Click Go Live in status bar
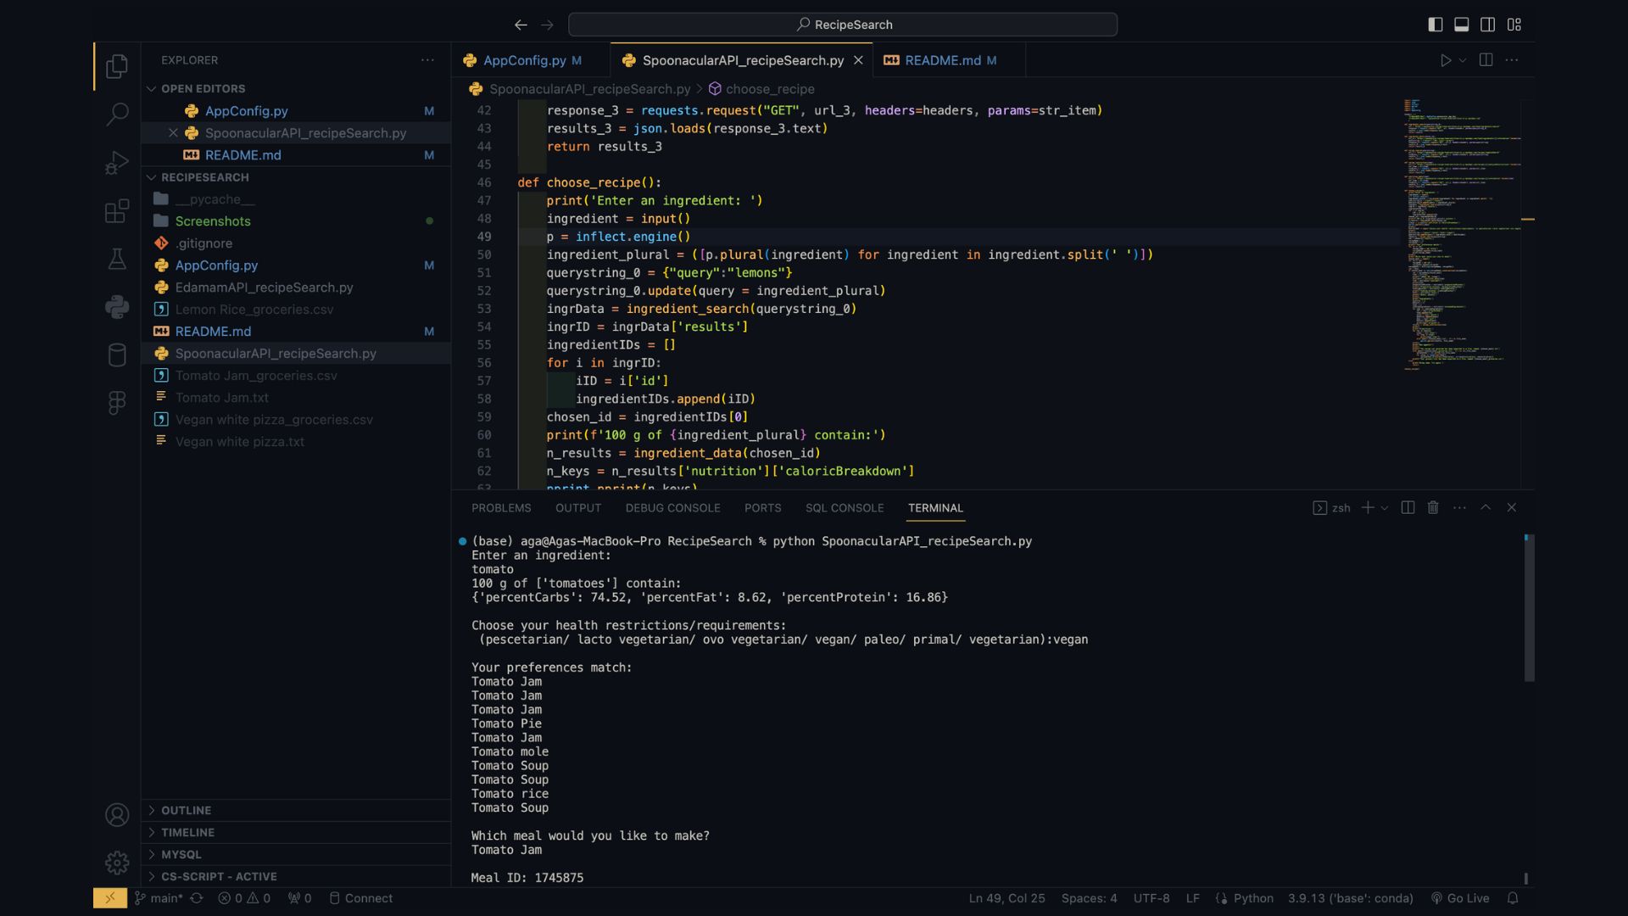This screenshot has height=916, width=1628. [1460, 898]
